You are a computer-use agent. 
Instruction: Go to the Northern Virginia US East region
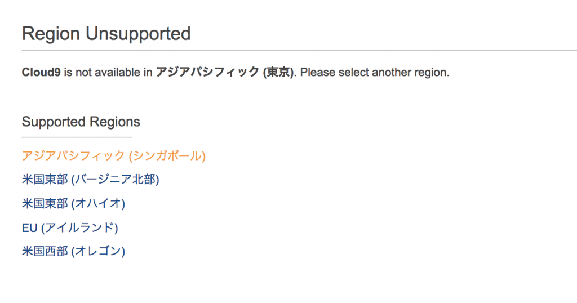click(x=91, y=180)
